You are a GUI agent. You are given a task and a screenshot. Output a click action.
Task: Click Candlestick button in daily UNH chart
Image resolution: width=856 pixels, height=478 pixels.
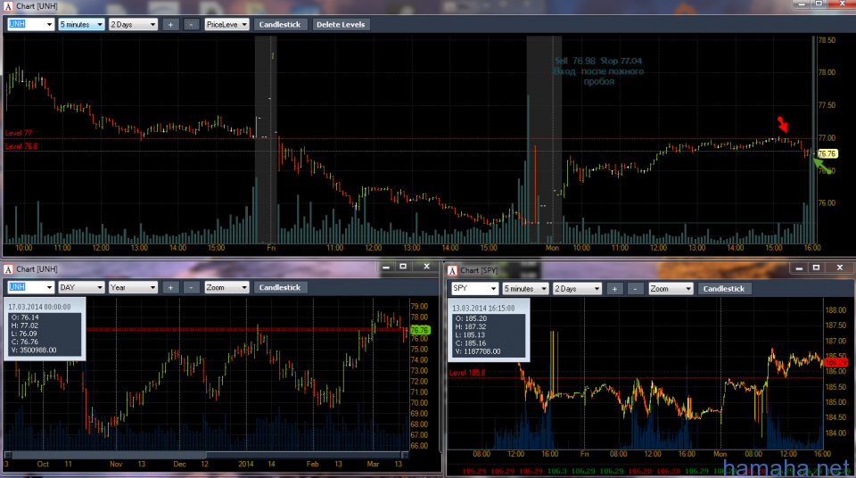[280, 287]
